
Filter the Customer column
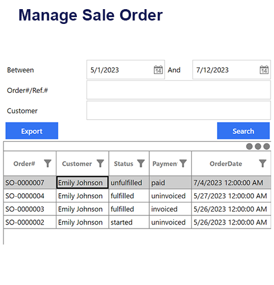pyautogui.click(x=100, y=164)
